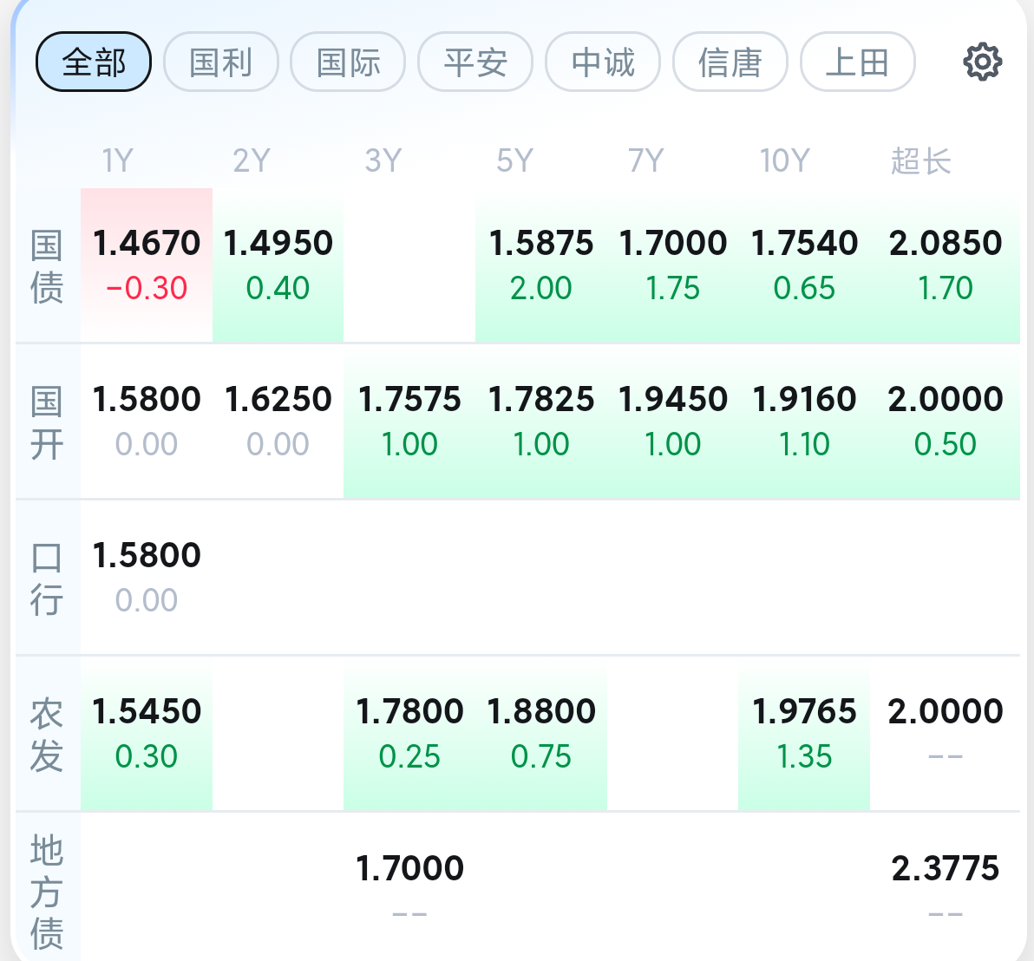
Task: Open the 信唐 tab
Action: (730, 62)
